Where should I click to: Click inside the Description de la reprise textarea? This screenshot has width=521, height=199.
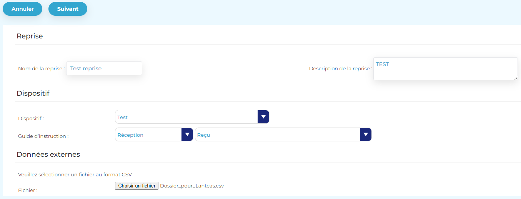click(445, 69)
